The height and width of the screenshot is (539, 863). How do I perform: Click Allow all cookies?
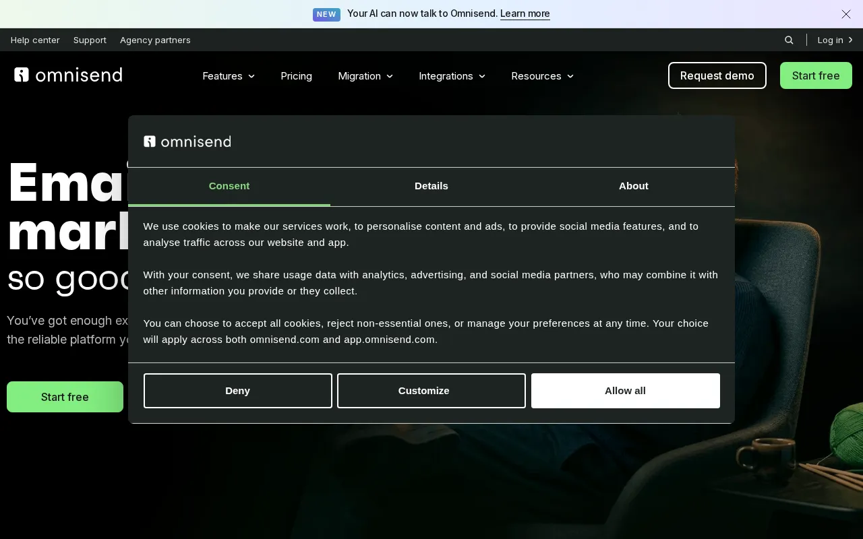626,391
